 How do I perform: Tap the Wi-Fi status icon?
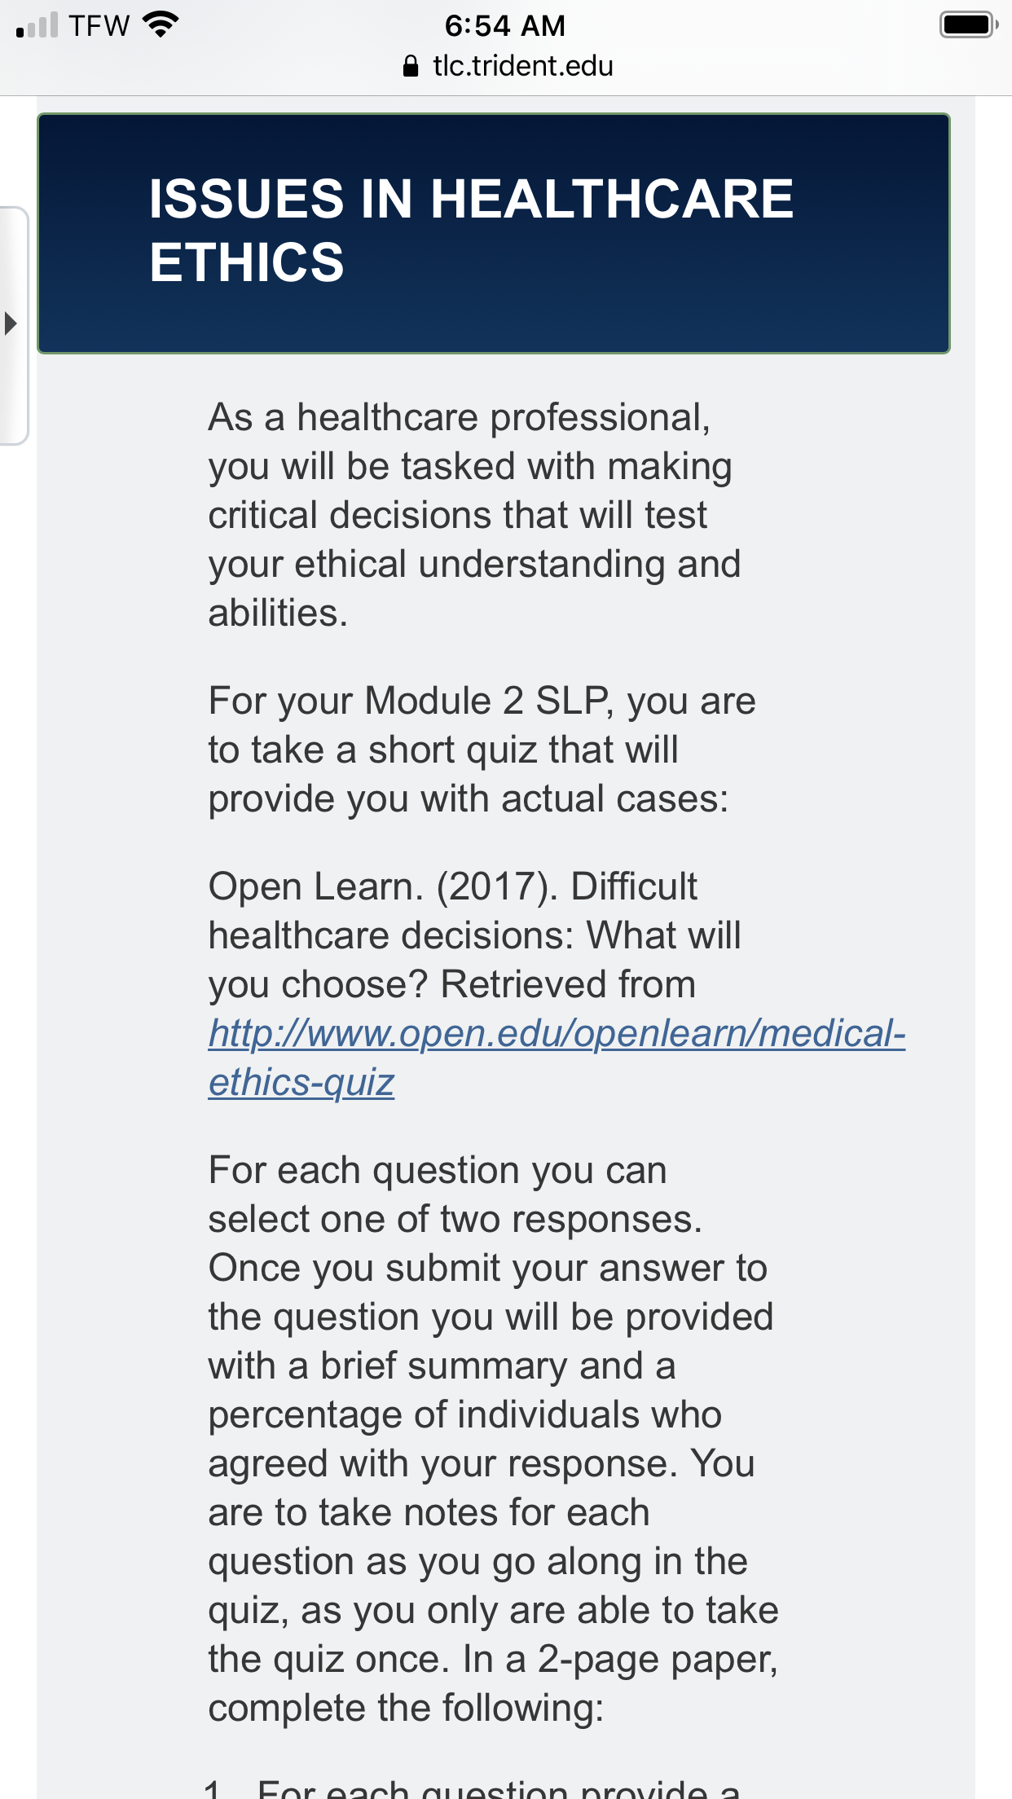click(161, 25)
